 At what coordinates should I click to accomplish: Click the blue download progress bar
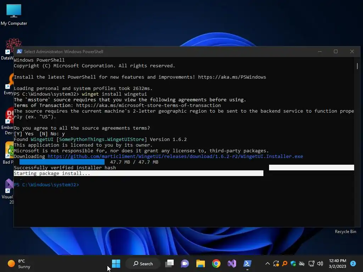(62, 162)
